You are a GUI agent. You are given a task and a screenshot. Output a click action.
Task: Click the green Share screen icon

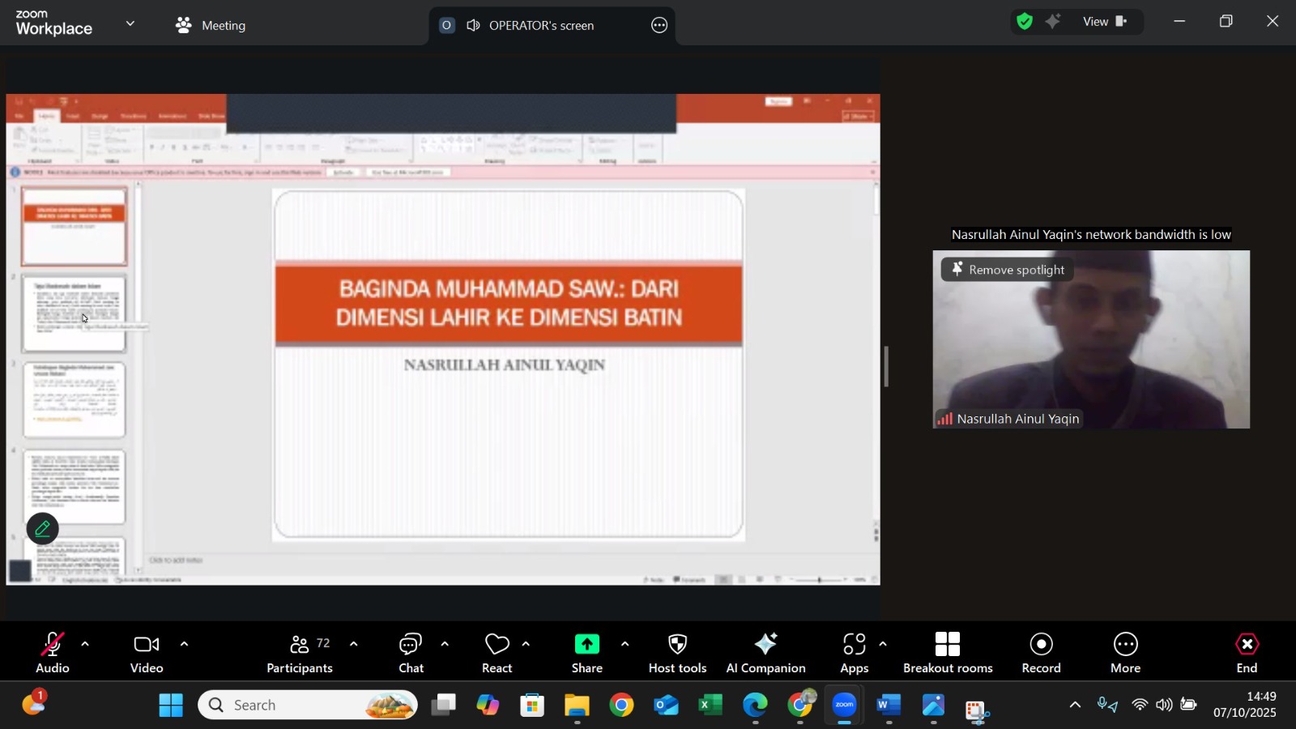click(586, 645)
